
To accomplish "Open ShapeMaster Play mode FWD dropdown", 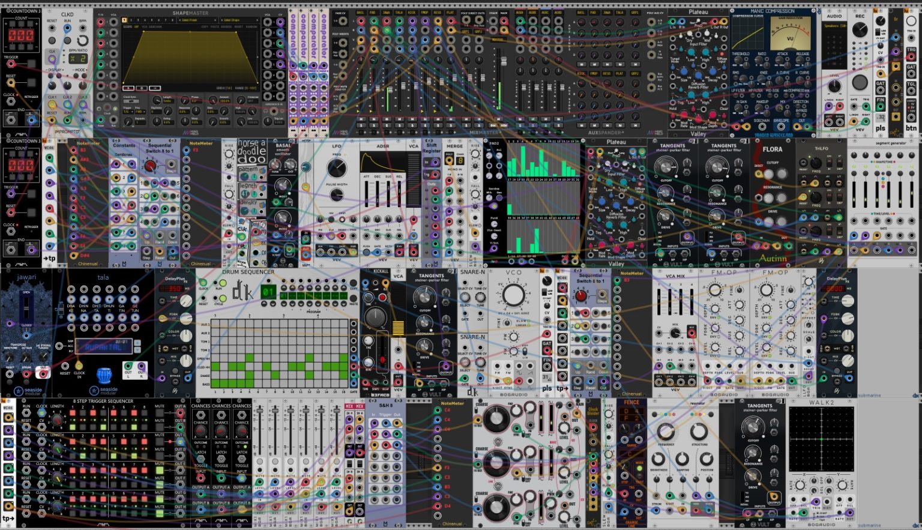I will (140, 112).
